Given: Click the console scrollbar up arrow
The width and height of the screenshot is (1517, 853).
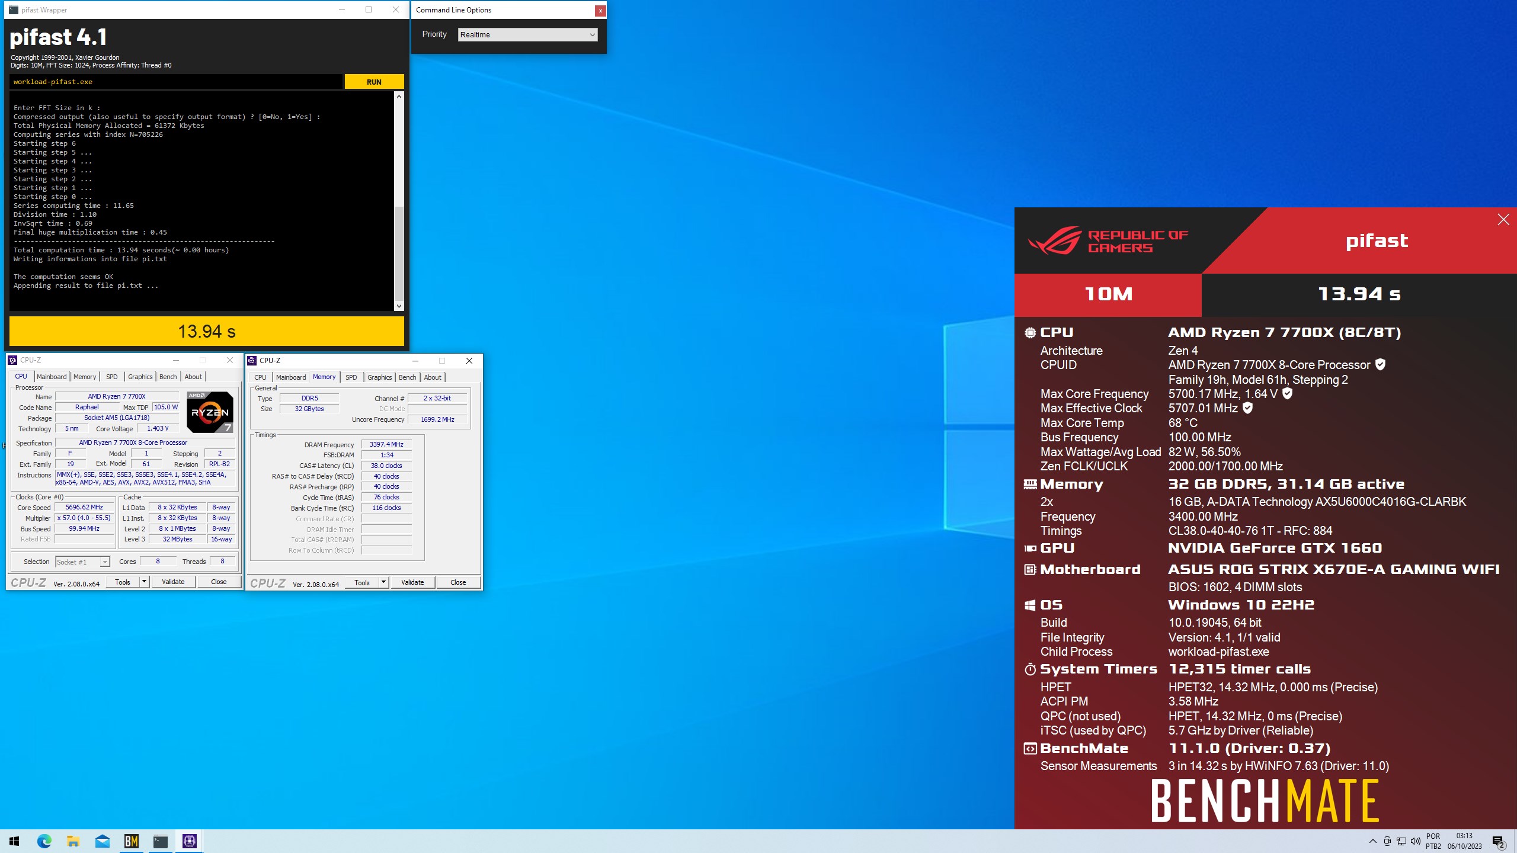Looking at the screenshot, I should tap(399, 97).
